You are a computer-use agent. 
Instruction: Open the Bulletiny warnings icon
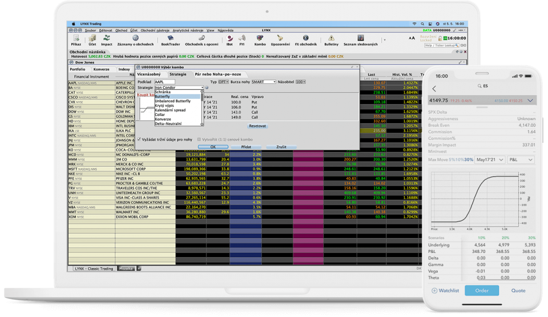coord(331,40)
